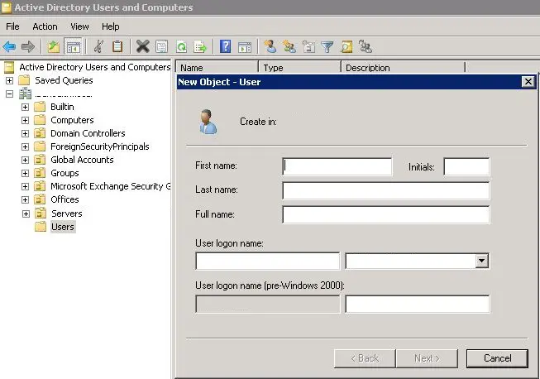Click the First name input field
The image size is (540, 379).
click(337, 166)
